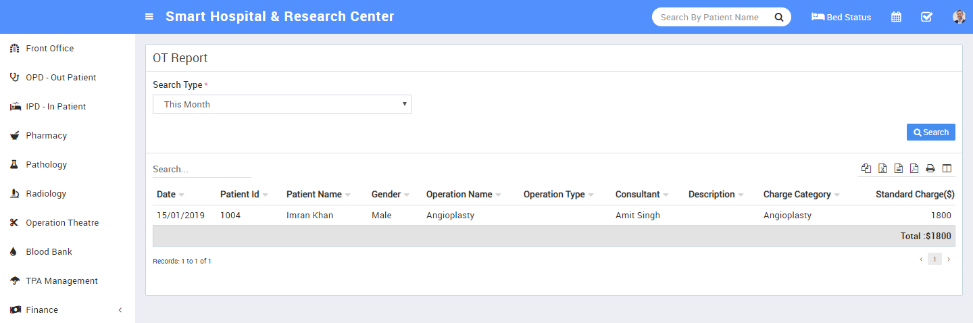The width and height of the screenshot is (973, 323).
Task: Select page 1 in pagination
Action: pyautogui.click(x=934, y=259)
